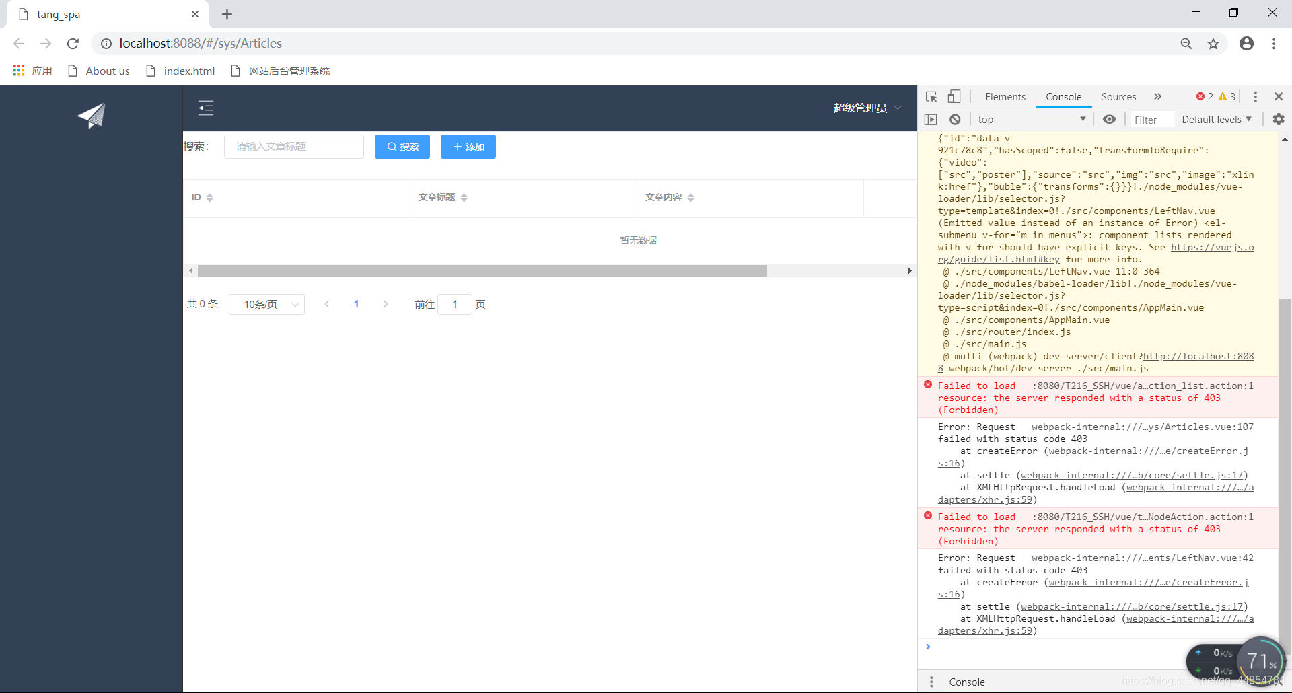
Task: Open the 10条/页 page size dropdown
Action: pyautogui.click(x=266, y=305)
